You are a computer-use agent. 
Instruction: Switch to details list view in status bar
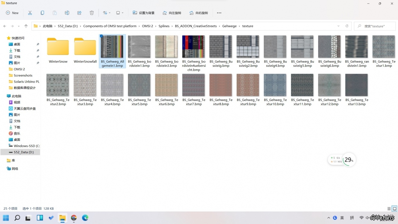[x=389, y=209]
